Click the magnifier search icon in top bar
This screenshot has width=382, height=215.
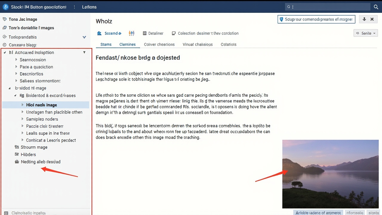tap(376, 7)
